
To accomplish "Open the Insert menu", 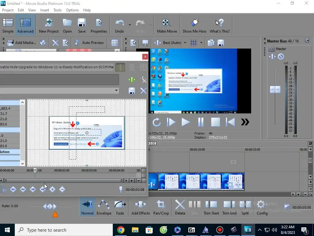I will (44, 10).
